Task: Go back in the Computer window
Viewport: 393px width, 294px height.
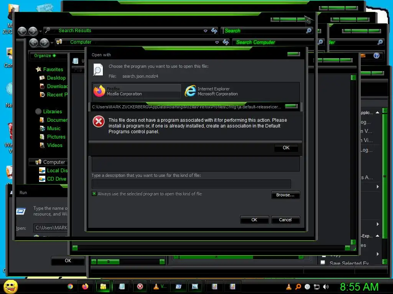Action: tap(34, 43)
